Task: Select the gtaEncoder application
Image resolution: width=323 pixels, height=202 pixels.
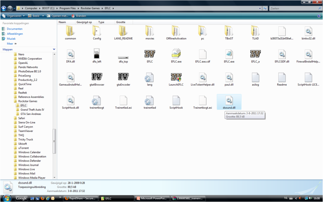Action: pyautogui.click(x=123, y=79)
